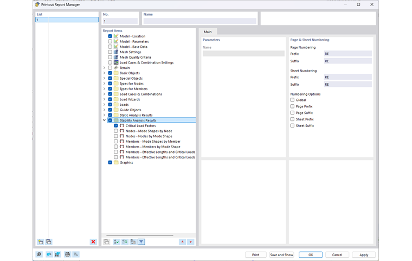Click the Terrain item icon
412x261 pixels.
[116, 68]
